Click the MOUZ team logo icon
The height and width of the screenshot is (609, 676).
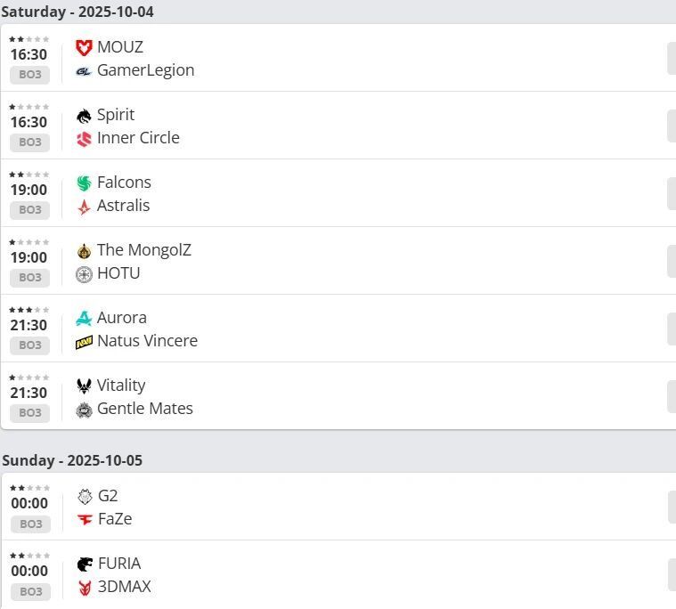(84, 47)
